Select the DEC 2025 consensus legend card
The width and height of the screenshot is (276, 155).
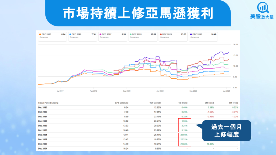click(x=52, y=37)
